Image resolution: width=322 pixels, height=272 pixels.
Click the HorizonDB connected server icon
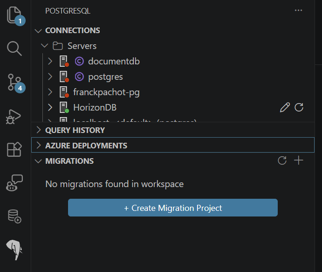[64, 107]
